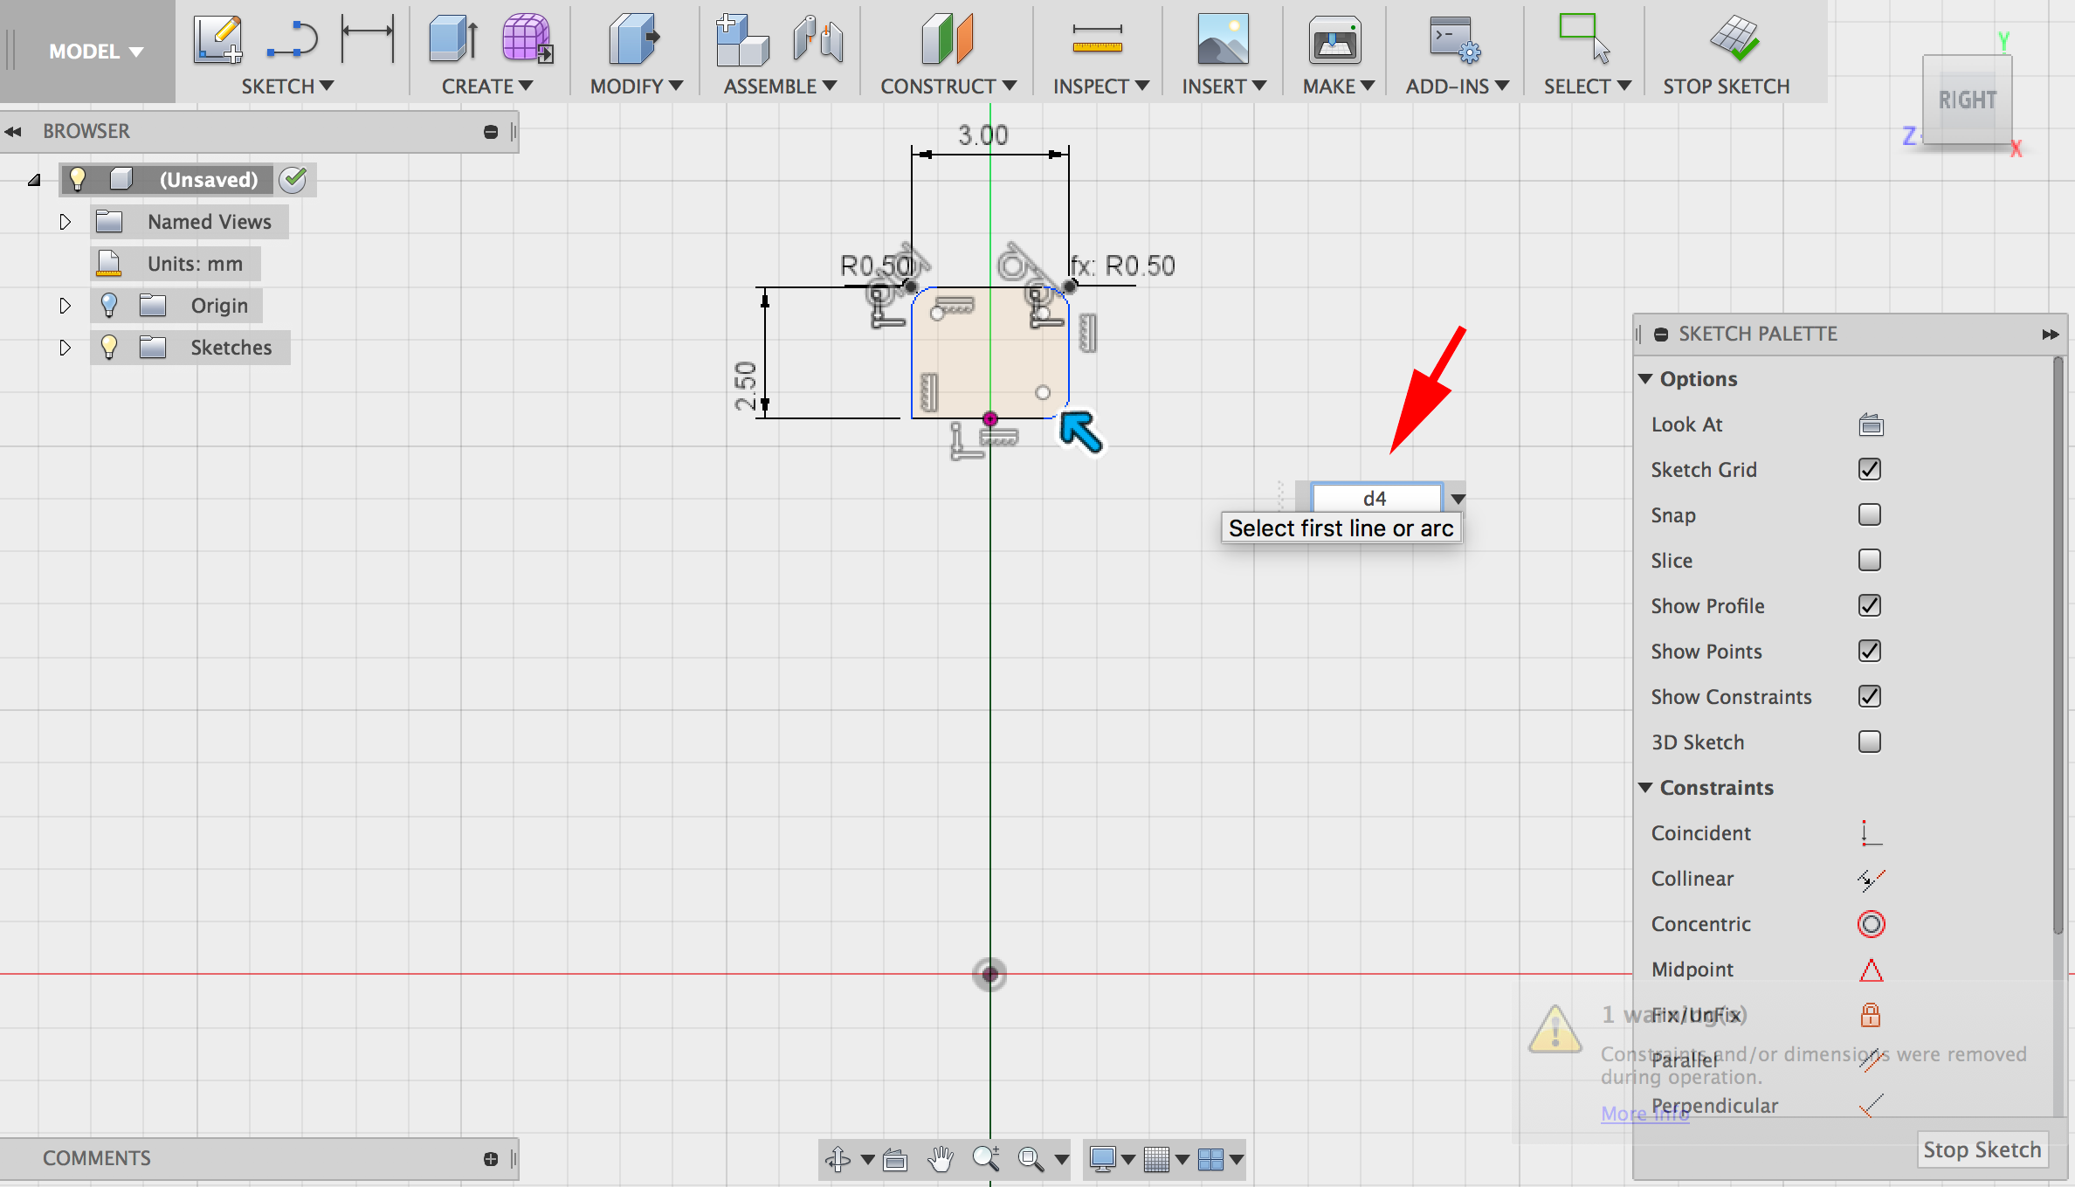Toggle the Sketch Grid checkbox
This screenshot has width=2075, height=1187.
pyautogui.click(x=1870, y=470)
